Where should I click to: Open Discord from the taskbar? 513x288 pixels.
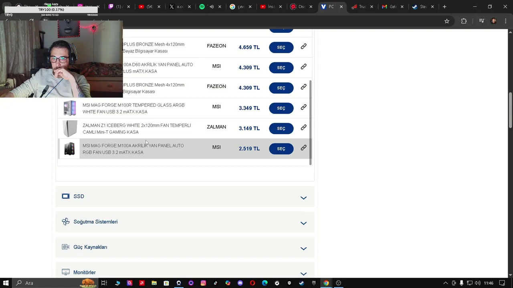click(x=240, y=283)
